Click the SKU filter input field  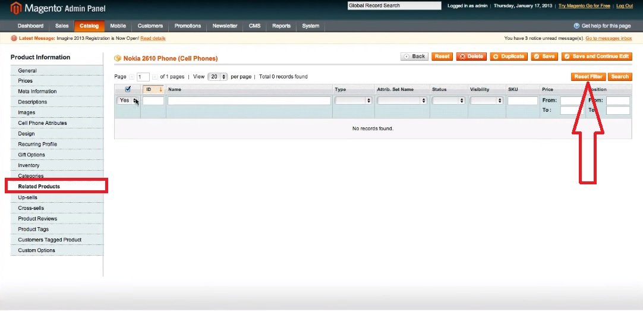click(522, 101)
